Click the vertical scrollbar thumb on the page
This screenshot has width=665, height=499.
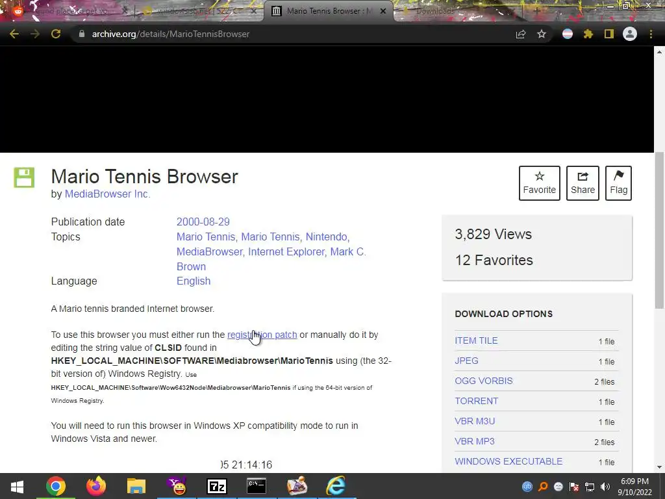[660, 231]
